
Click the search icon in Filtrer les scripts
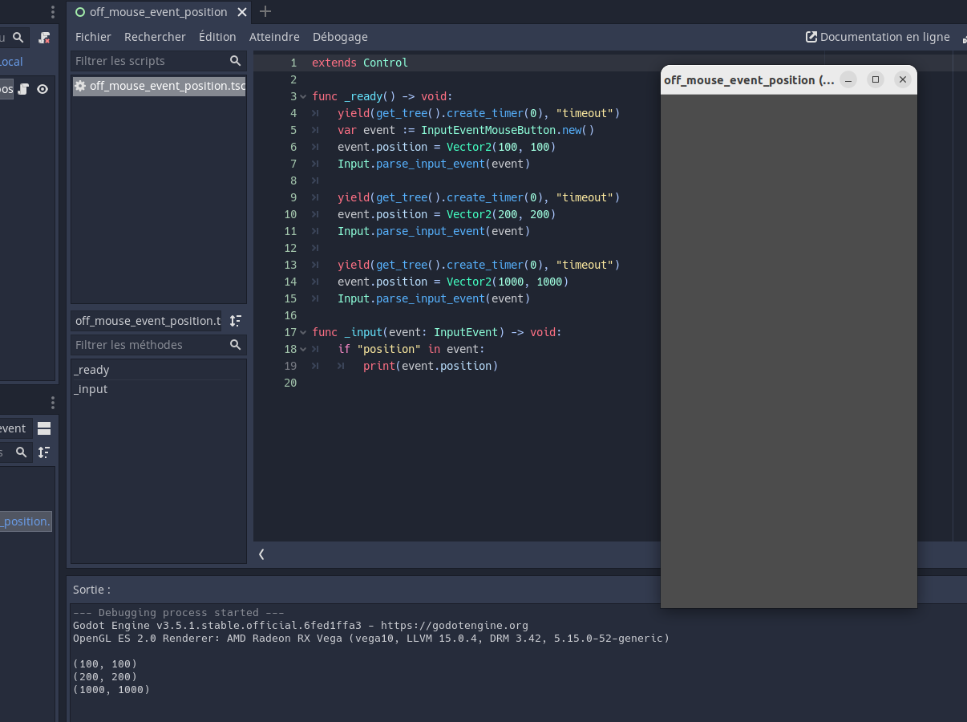pos(235,60)
